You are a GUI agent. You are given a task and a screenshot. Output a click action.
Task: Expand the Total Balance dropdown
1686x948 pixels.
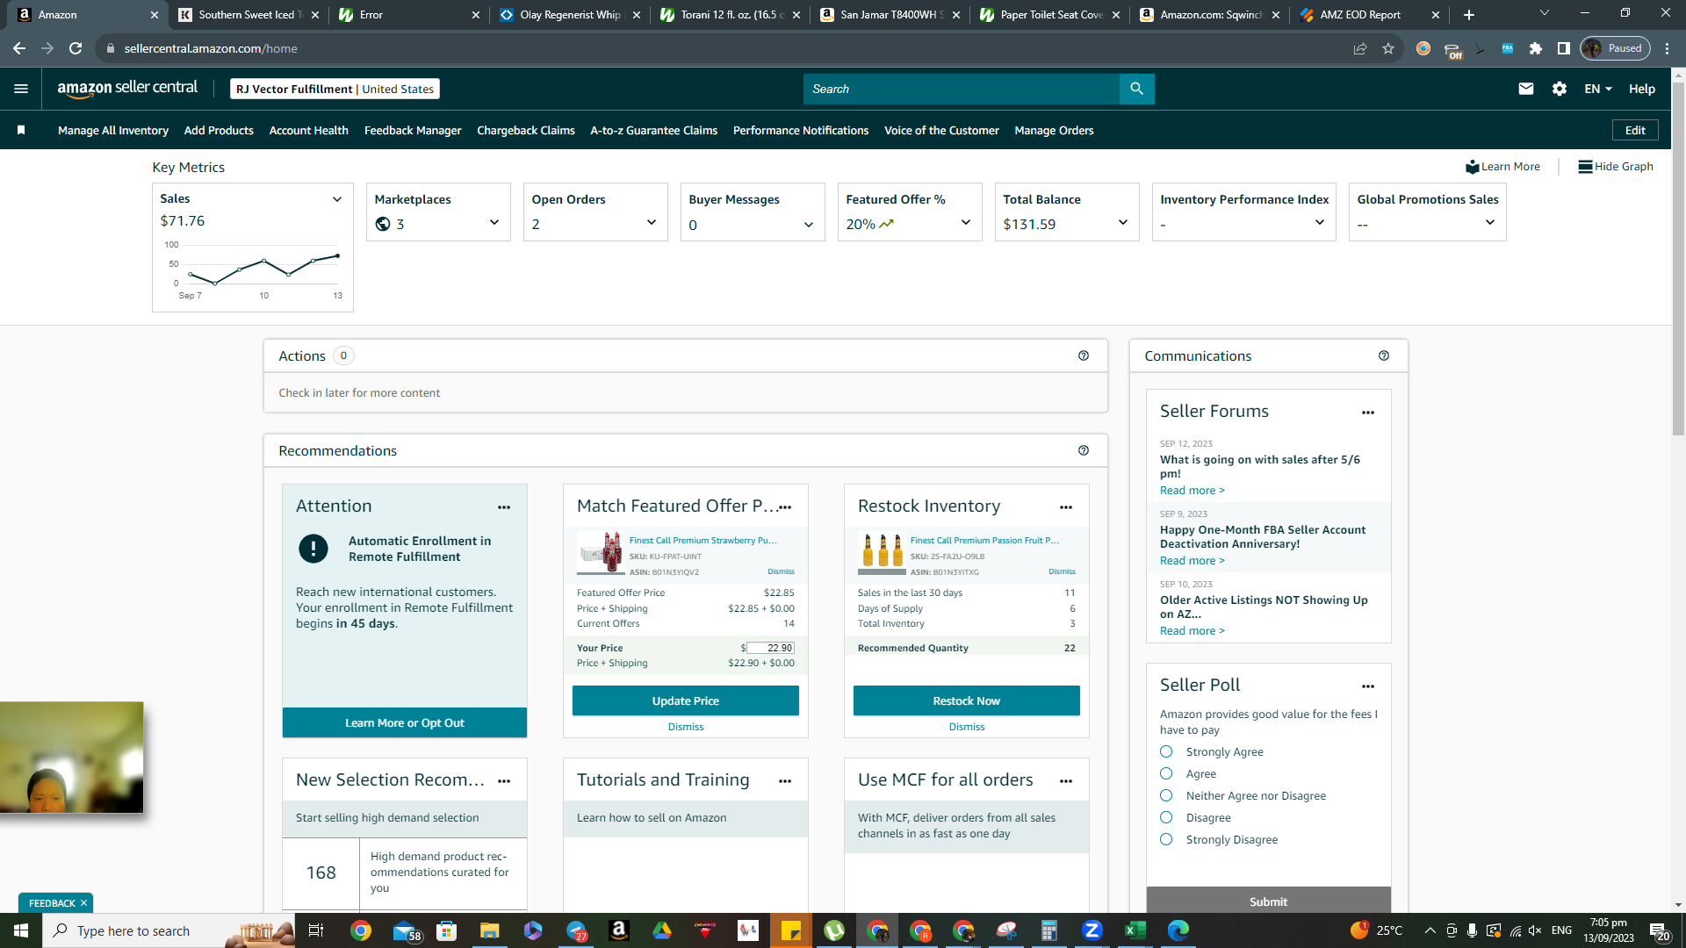[x=1123, y=223]
